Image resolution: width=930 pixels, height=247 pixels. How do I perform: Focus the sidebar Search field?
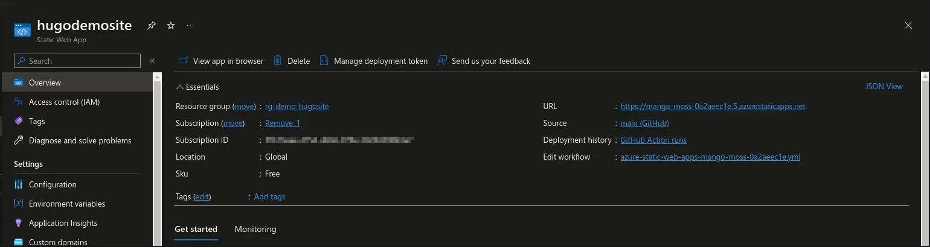coord(77,61)
